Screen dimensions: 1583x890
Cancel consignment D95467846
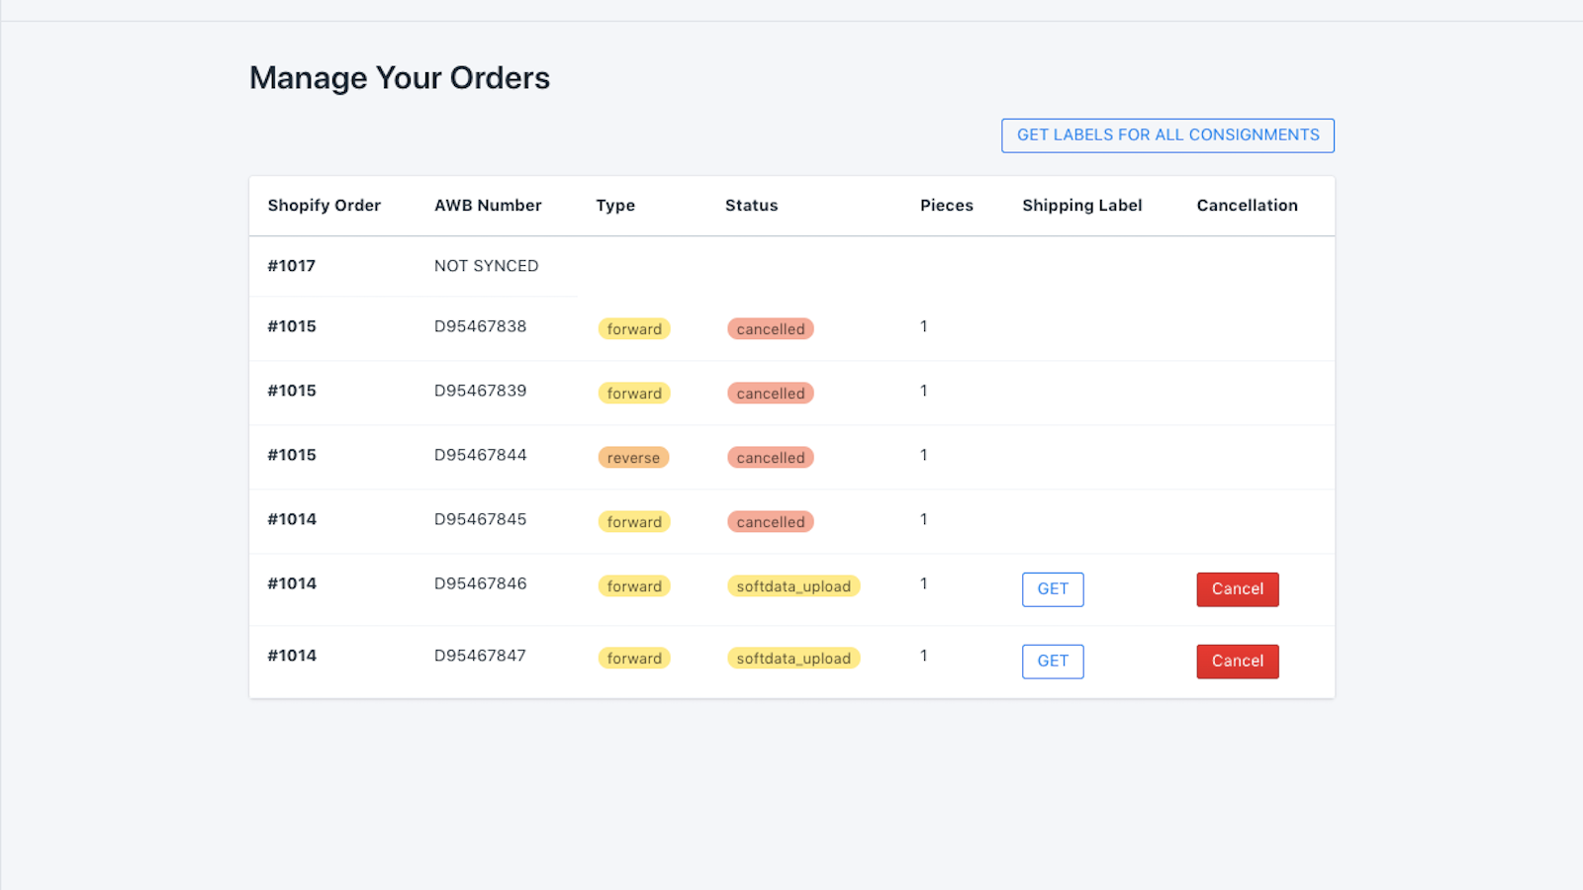1237,588
